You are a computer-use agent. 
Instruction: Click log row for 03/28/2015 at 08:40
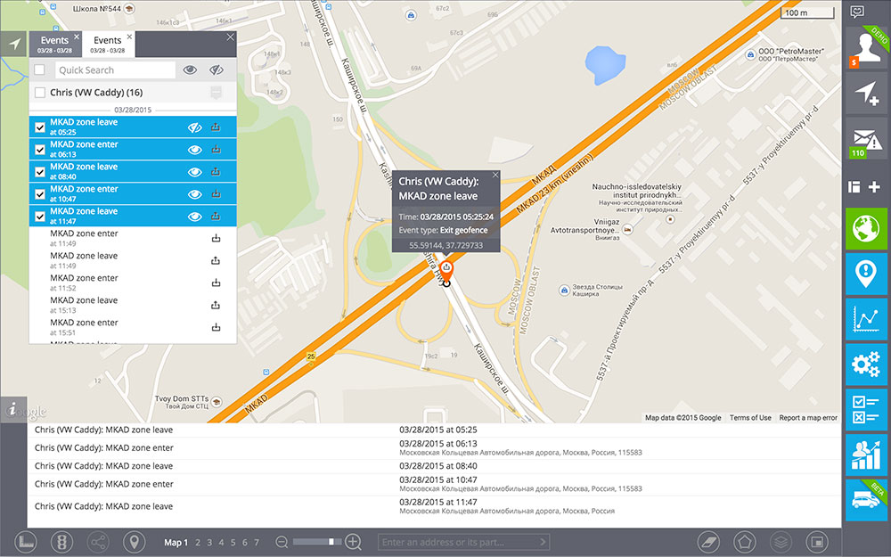[434, 466]
